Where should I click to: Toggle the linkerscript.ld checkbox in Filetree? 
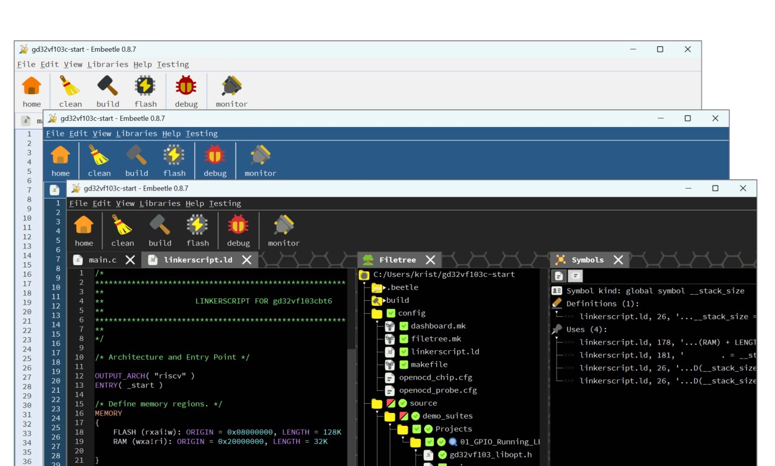click(x=404, y=352)
